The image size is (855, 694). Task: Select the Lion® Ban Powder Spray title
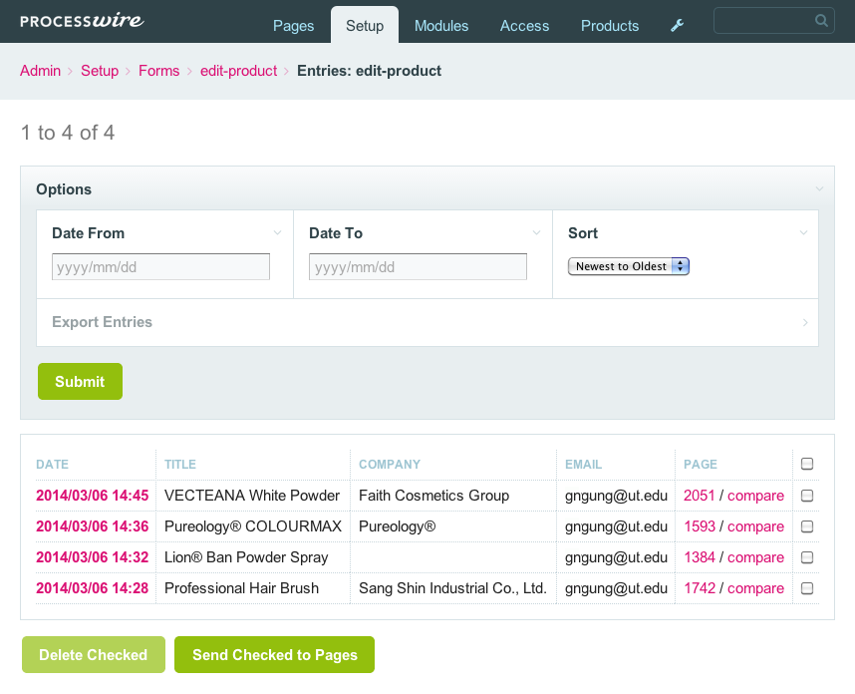pos(246,557)
